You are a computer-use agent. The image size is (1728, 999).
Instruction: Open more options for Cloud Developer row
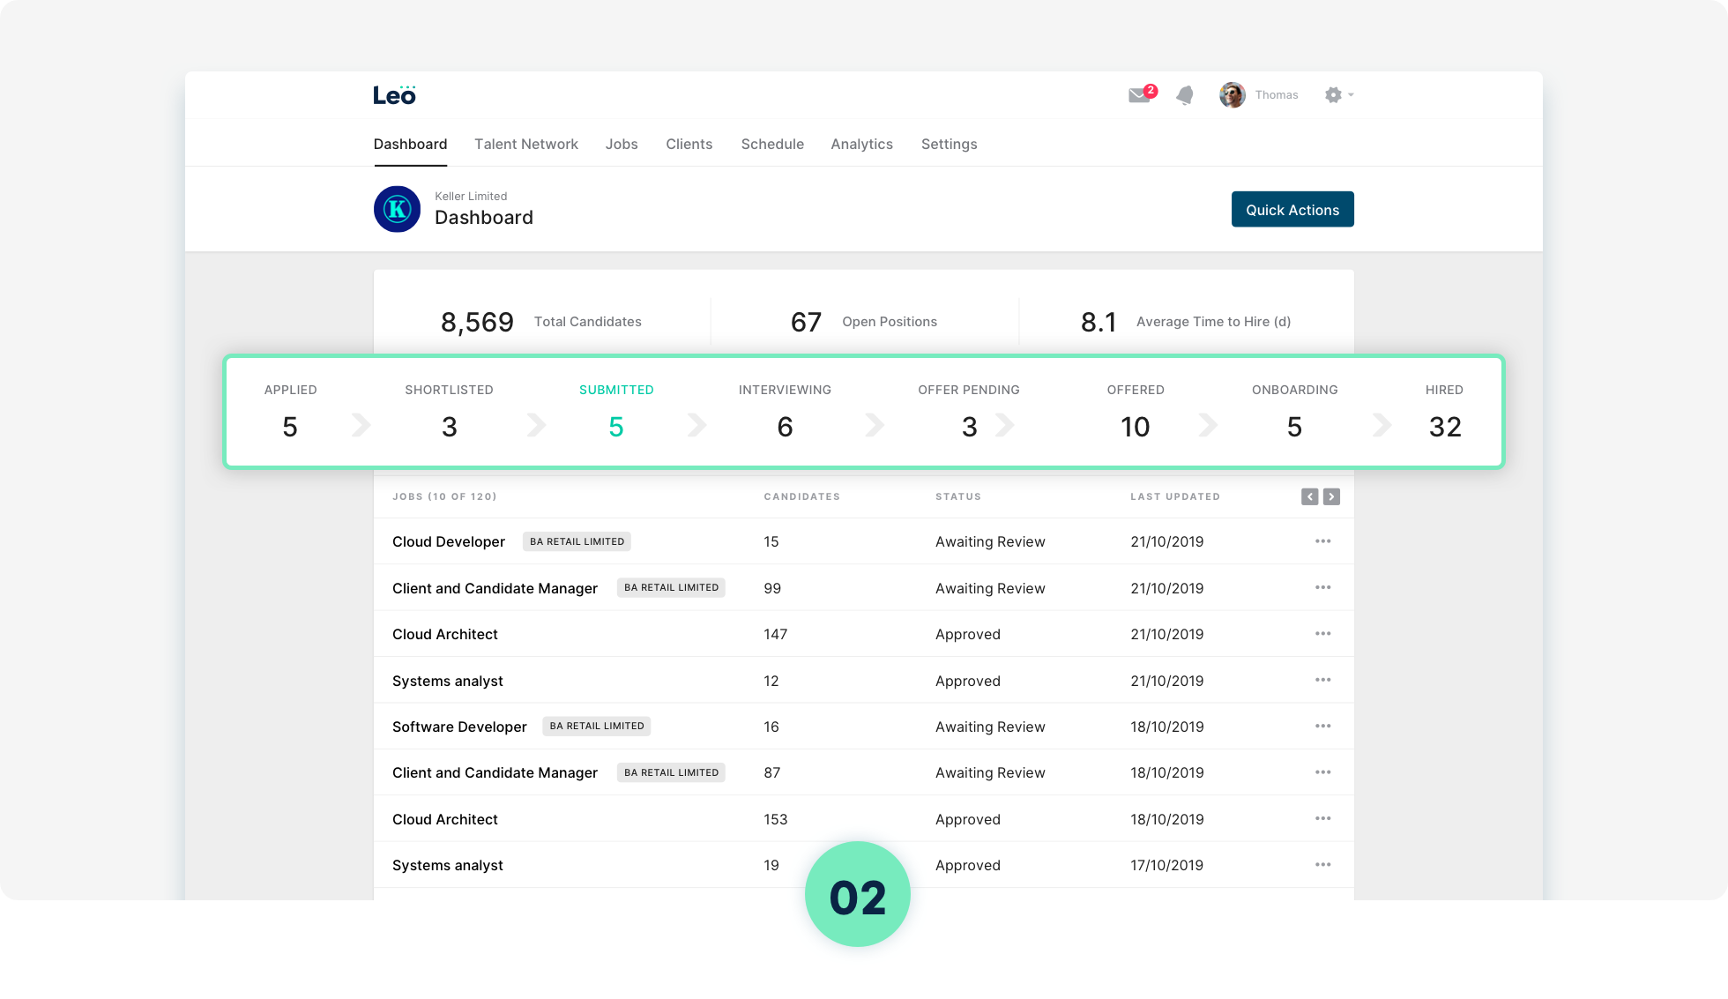[1322, 541]
